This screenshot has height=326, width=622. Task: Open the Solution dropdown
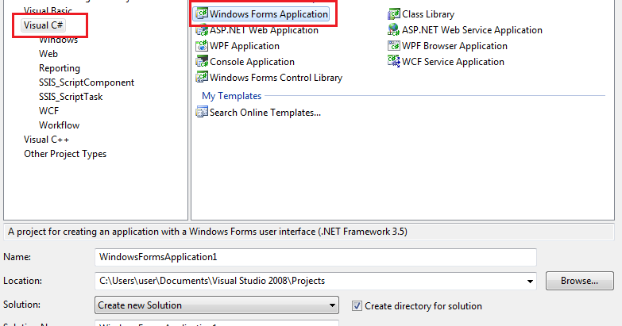(x=217, y=305)
